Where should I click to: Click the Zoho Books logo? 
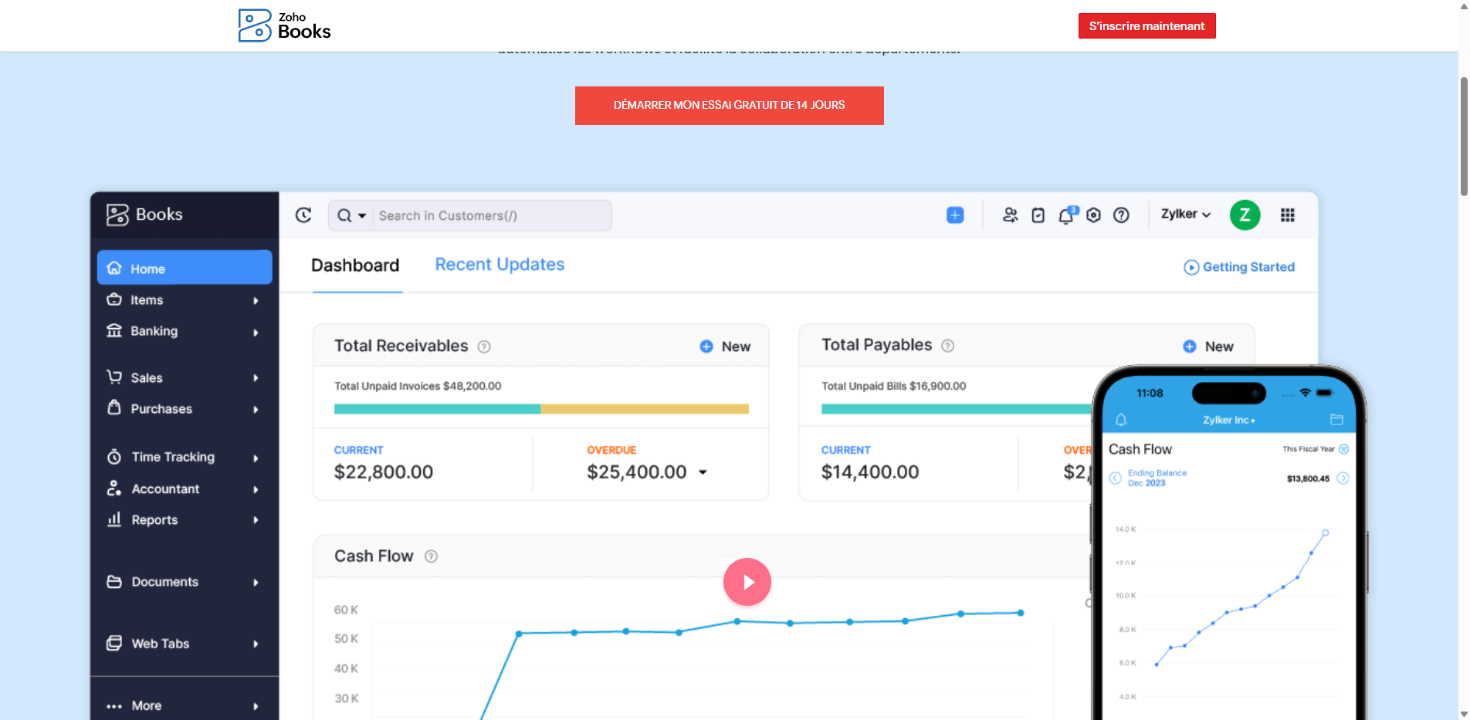click(x=284, y=25)
